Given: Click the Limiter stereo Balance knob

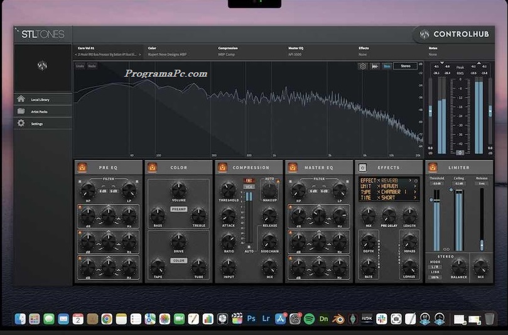Looking at the screenshot, I should tap(459, 267).
